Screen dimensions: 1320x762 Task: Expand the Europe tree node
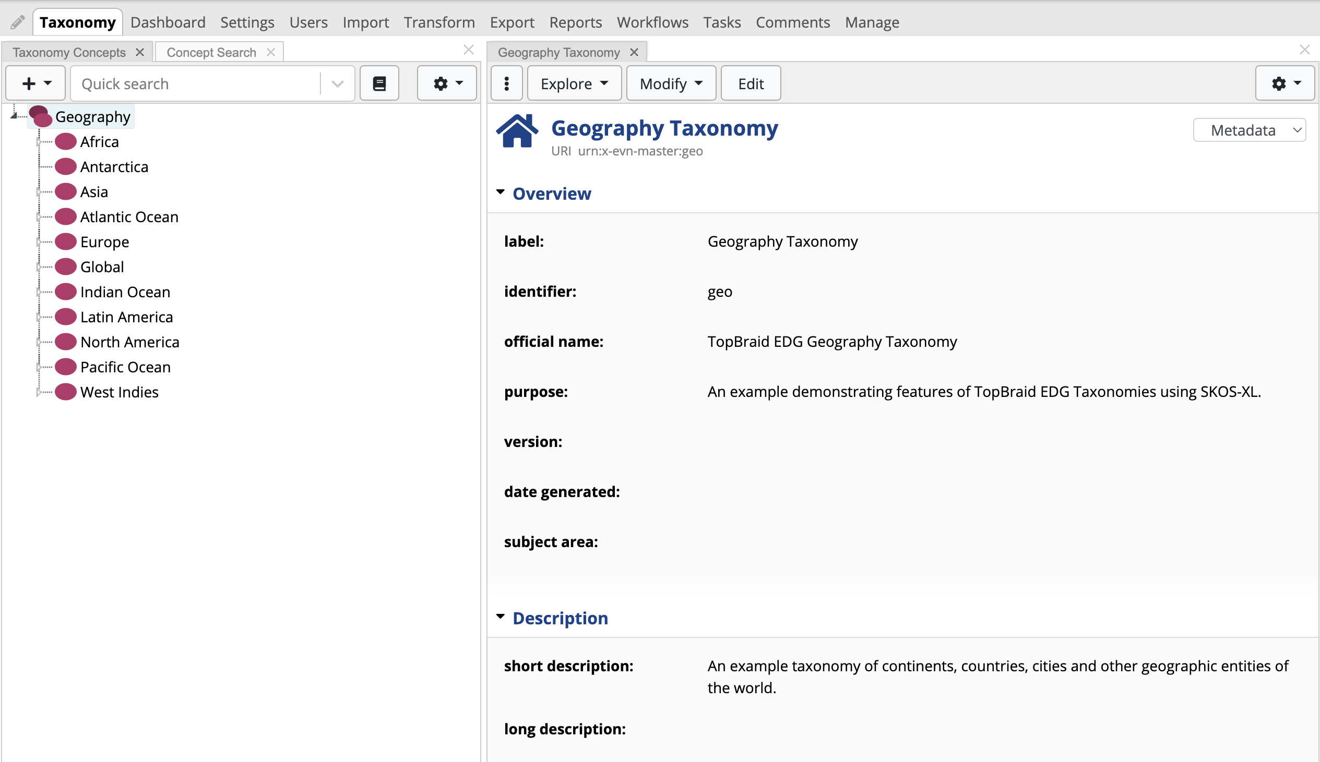[39, 241]
